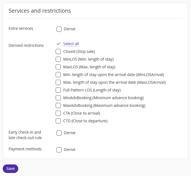Check Full Pattern LOS option

(x=58, y=90)
